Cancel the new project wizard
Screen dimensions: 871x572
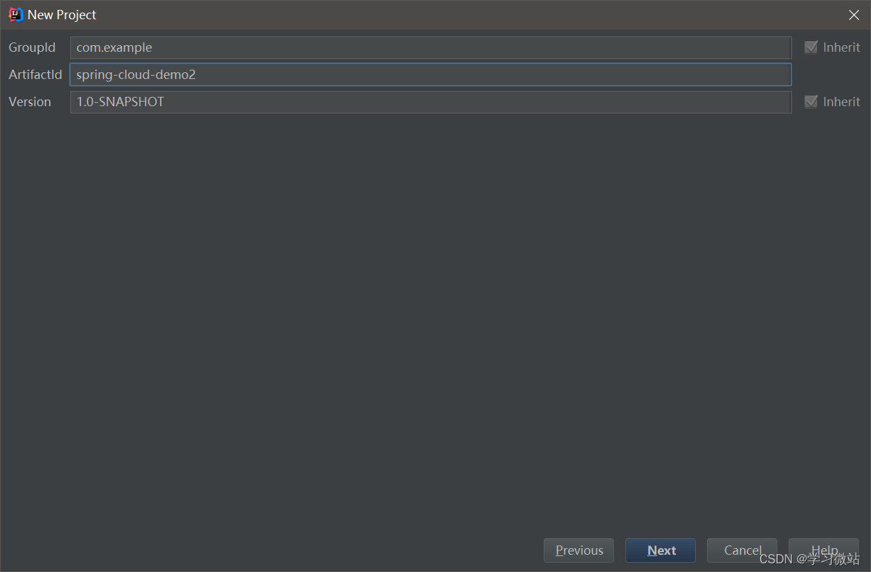(742, 550)
